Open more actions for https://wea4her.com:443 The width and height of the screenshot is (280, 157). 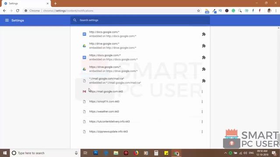click(x=202, y=112)
